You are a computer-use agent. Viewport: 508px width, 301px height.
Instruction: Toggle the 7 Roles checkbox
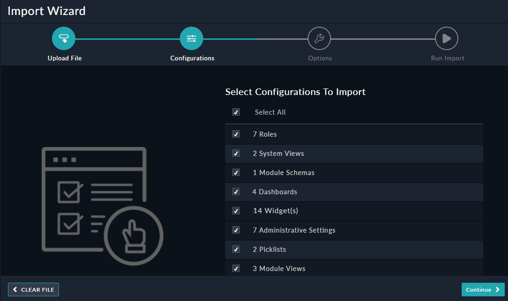pos(236,134)
